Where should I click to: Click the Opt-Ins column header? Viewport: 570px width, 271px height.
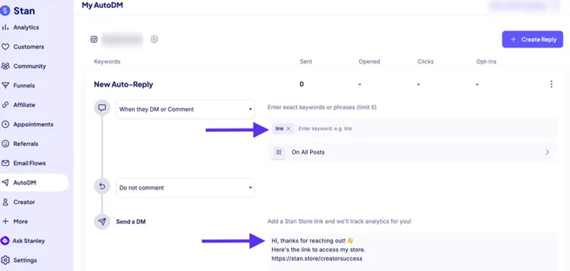(x=486, y=62)
